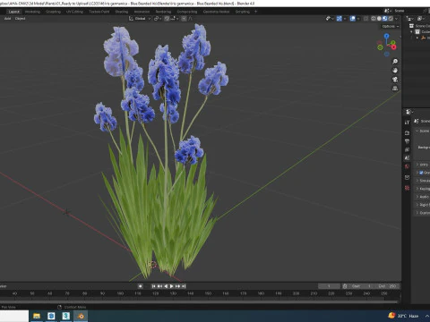Open the Scripting workspace tab
Image resolution: width=430 pixels, height=322 pixels.
pos(243,12)
